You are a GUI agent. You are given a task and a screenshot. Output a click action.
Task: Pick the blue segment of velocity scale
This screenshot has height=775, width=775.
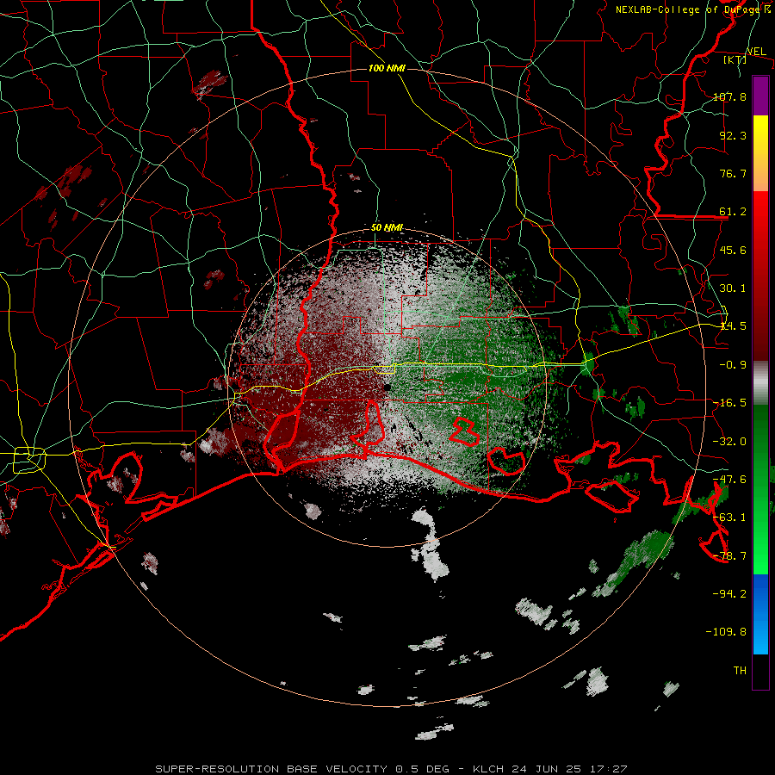[x=760, y=614]
